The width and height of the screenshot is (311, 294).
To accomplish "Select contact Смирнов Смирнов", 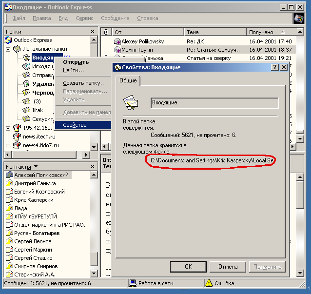I will 36,266.
